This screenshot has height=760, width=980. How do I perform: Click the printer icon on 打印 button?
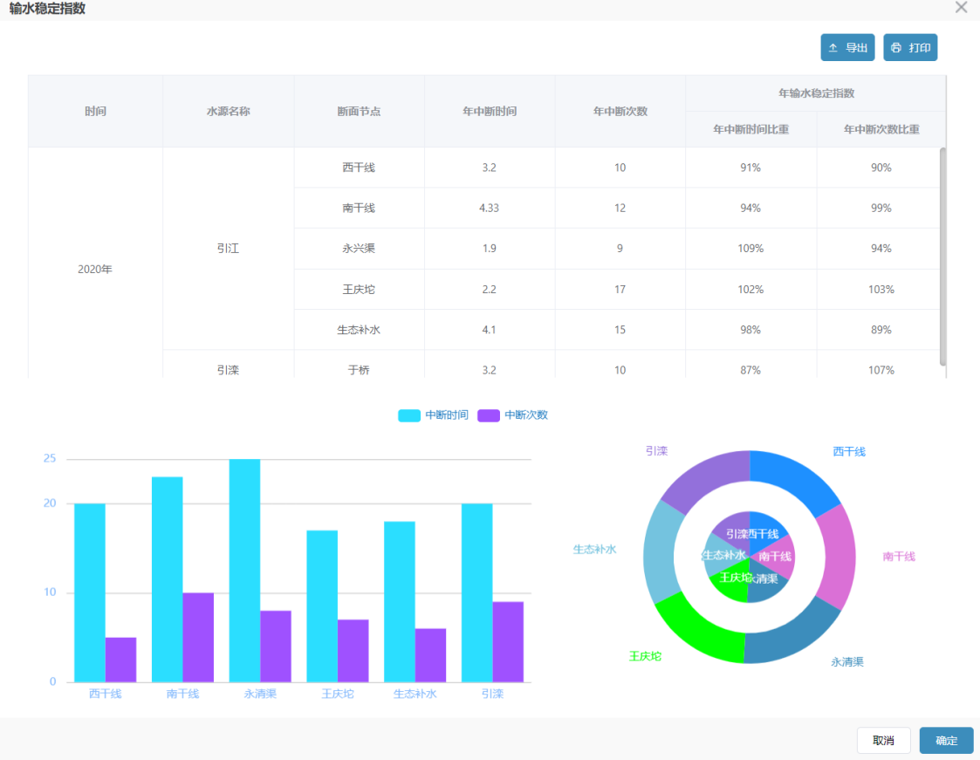click(x=895, y=47)
